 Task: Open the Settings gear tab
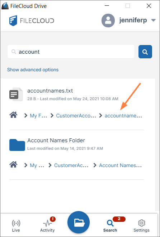[141, 226]
